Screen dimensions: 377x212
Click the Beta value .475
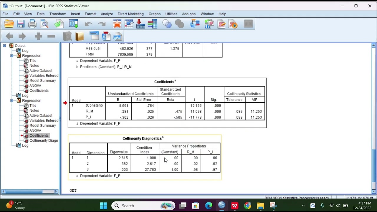178,111
